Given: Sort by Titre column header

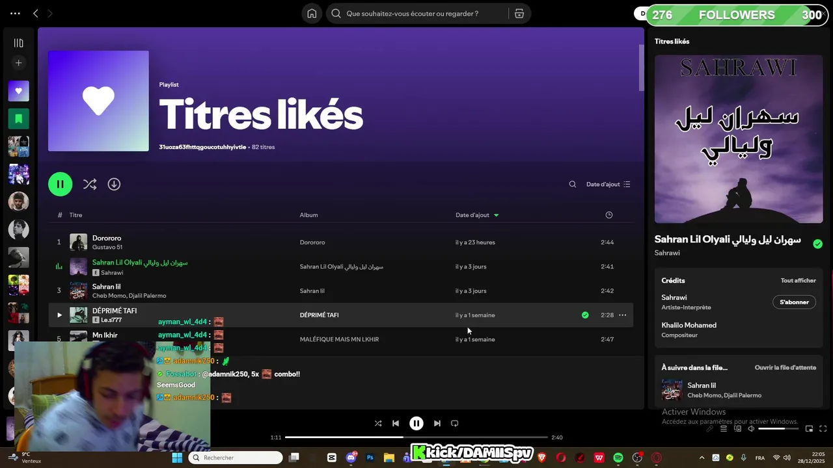Looking at the screenshot, I should click(75, 215).
